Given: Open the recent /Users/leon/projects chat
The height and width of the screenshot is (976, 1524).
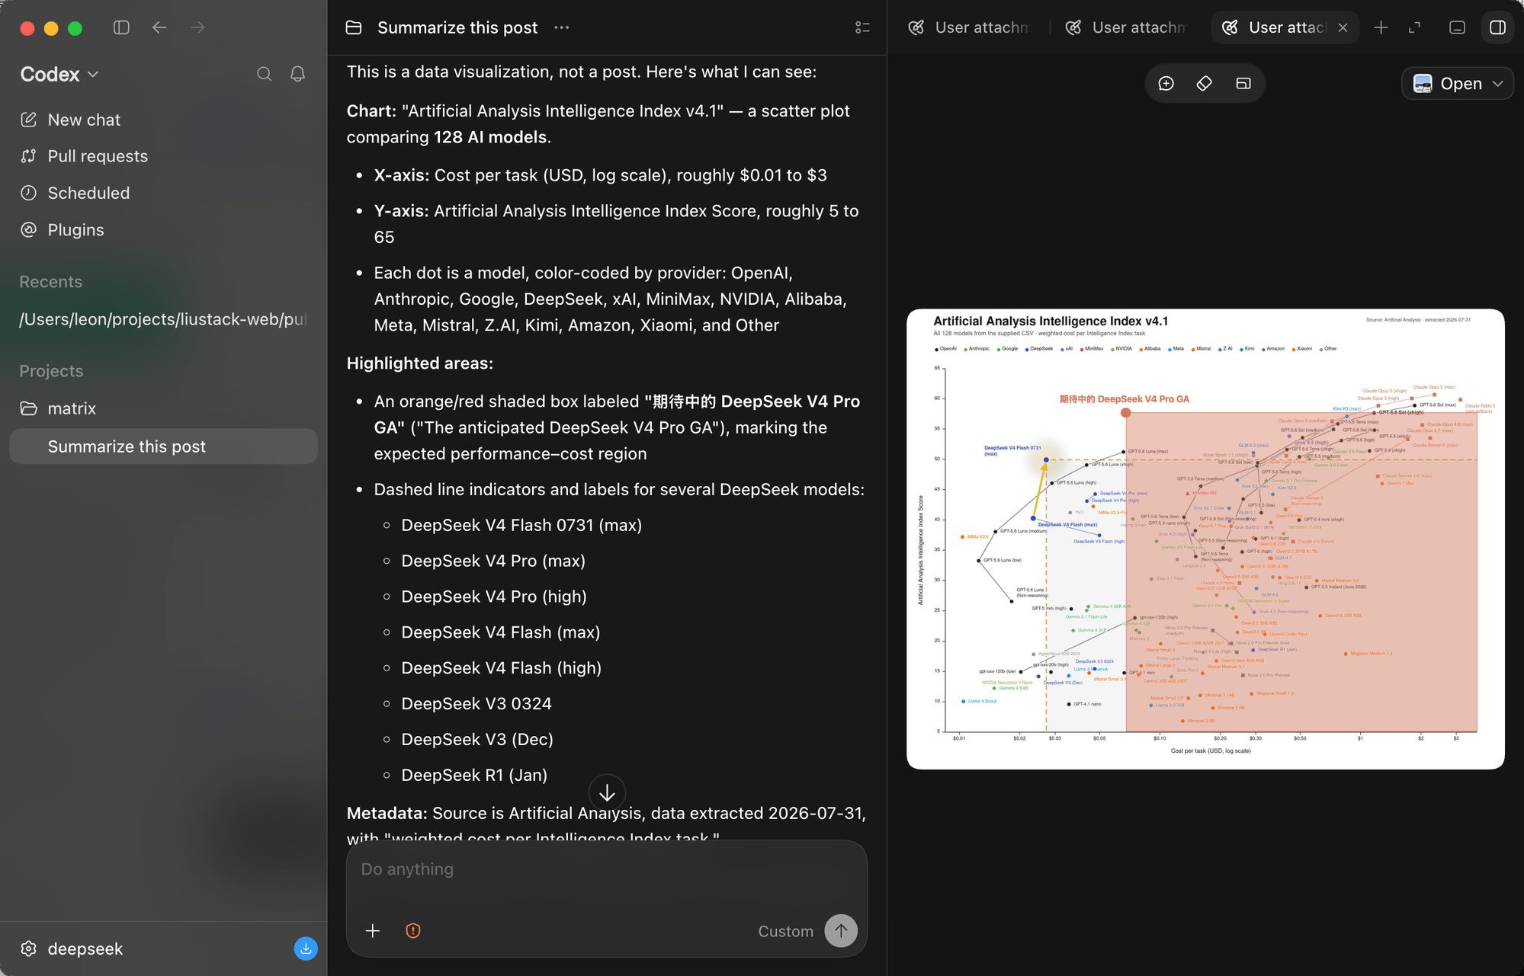Looking at the screenshot, I should click(164, 319).
